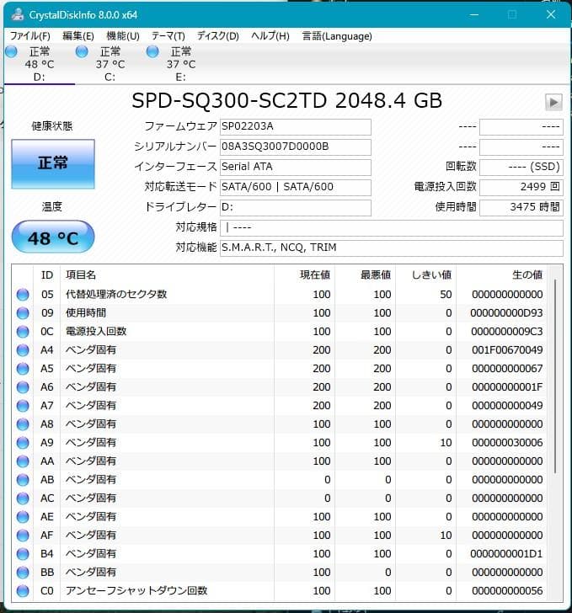Click raw value 0000000009C3
Viewport: 572px width, 613px height.
point(506,332)
